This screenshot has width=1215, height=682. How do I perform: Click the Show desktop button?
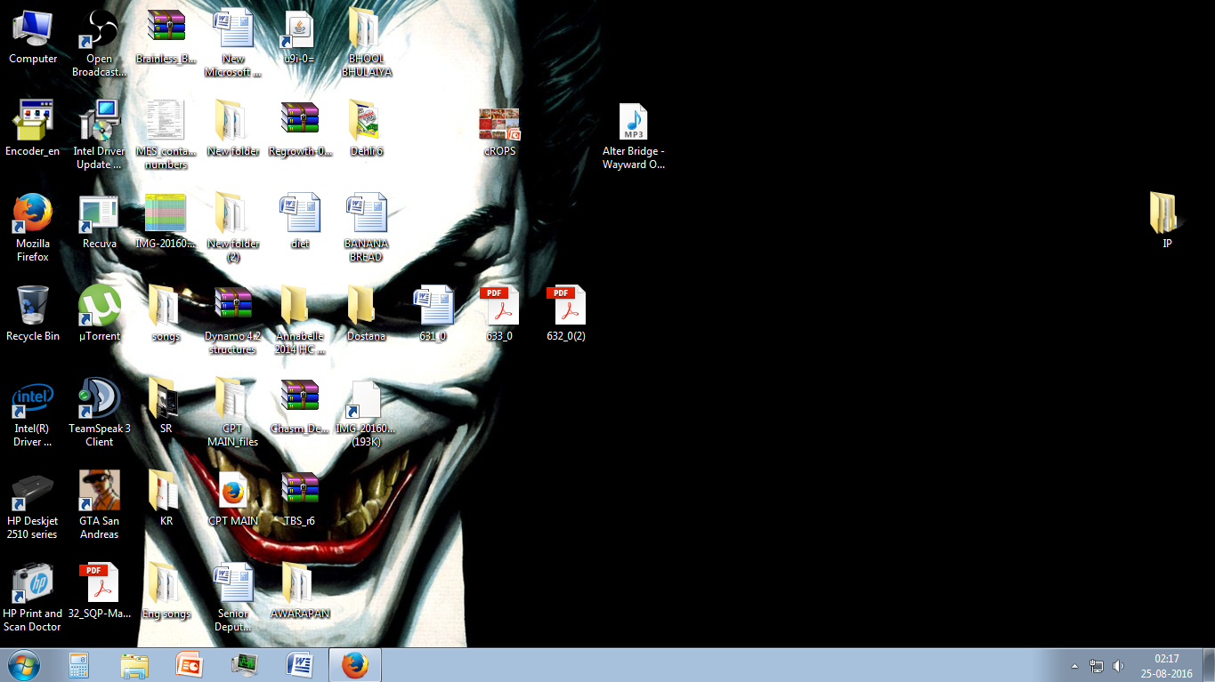(x=1209, y=665)
